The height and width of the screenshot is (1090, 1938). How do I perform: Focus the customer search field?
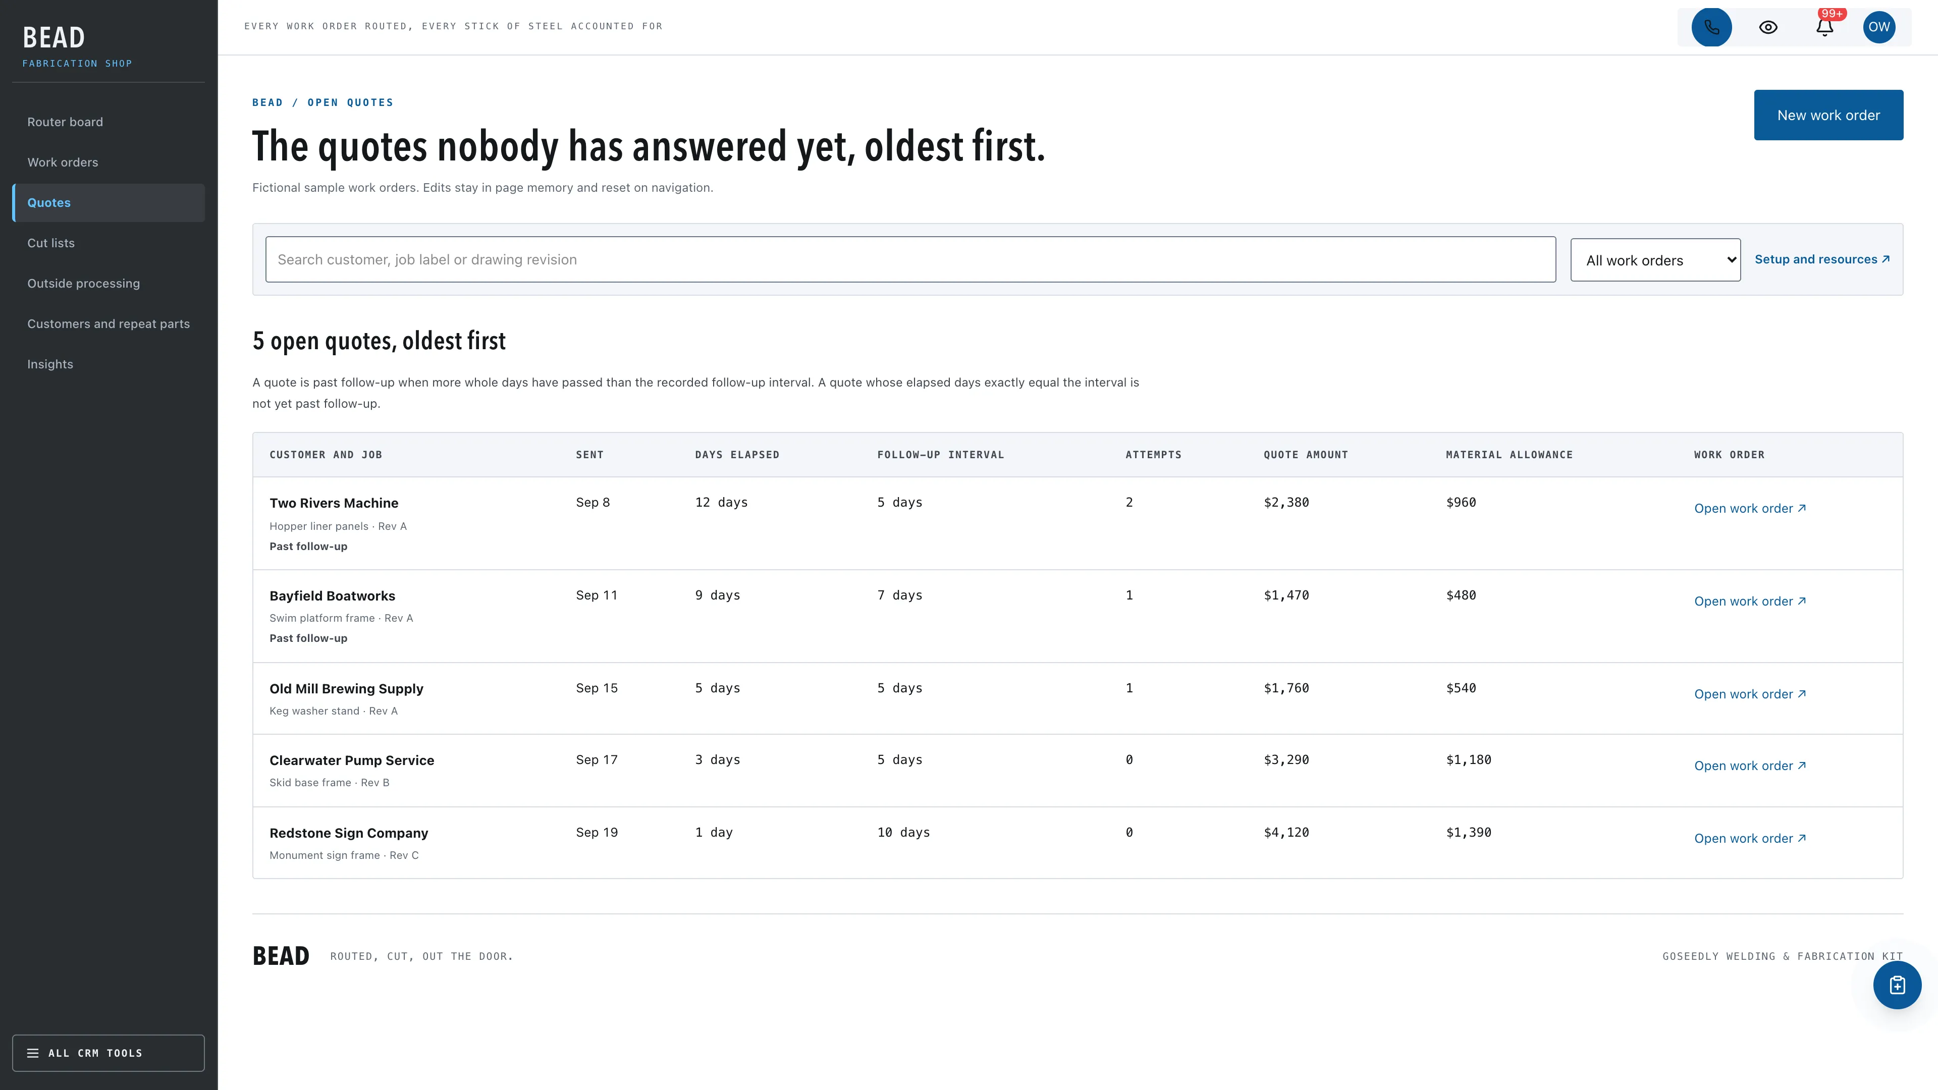click(910, 259)
